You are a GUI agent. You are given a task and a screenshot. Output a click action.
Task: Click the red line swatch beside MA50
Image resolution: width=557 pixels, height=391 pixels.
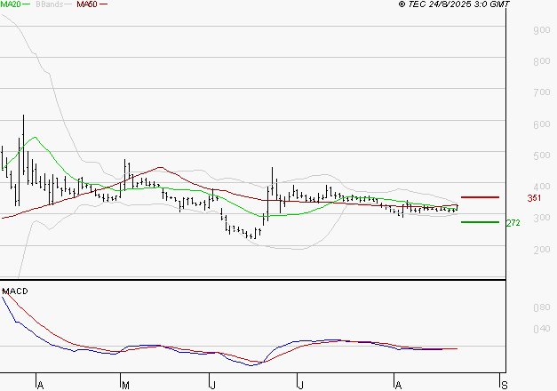(x=103, y=5)
